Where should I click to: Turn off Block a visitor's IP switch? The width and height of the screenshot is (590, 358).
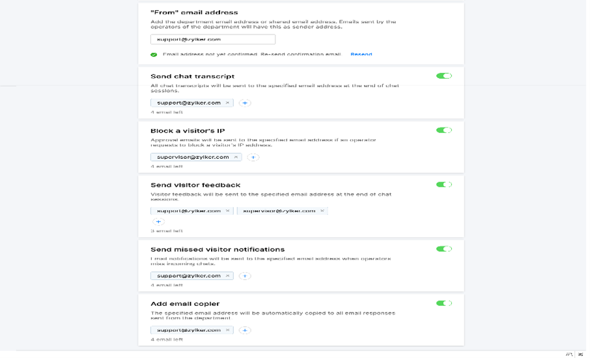click(443, 130)
